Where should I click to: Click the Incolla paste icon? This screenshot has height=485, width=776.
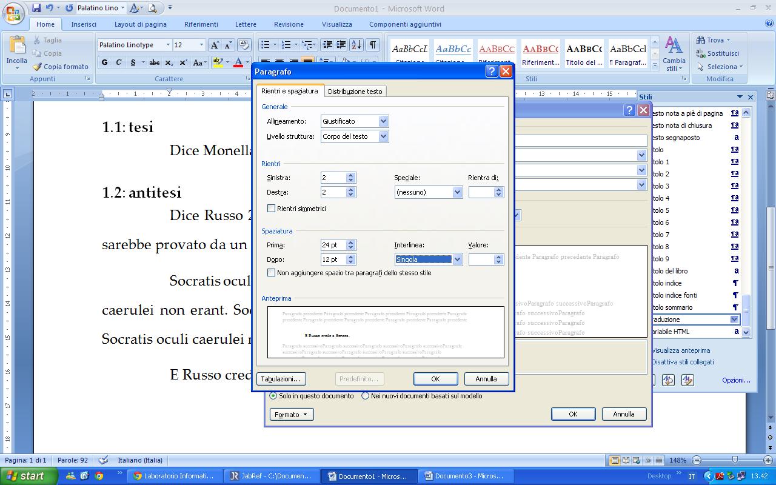point(17,50)
